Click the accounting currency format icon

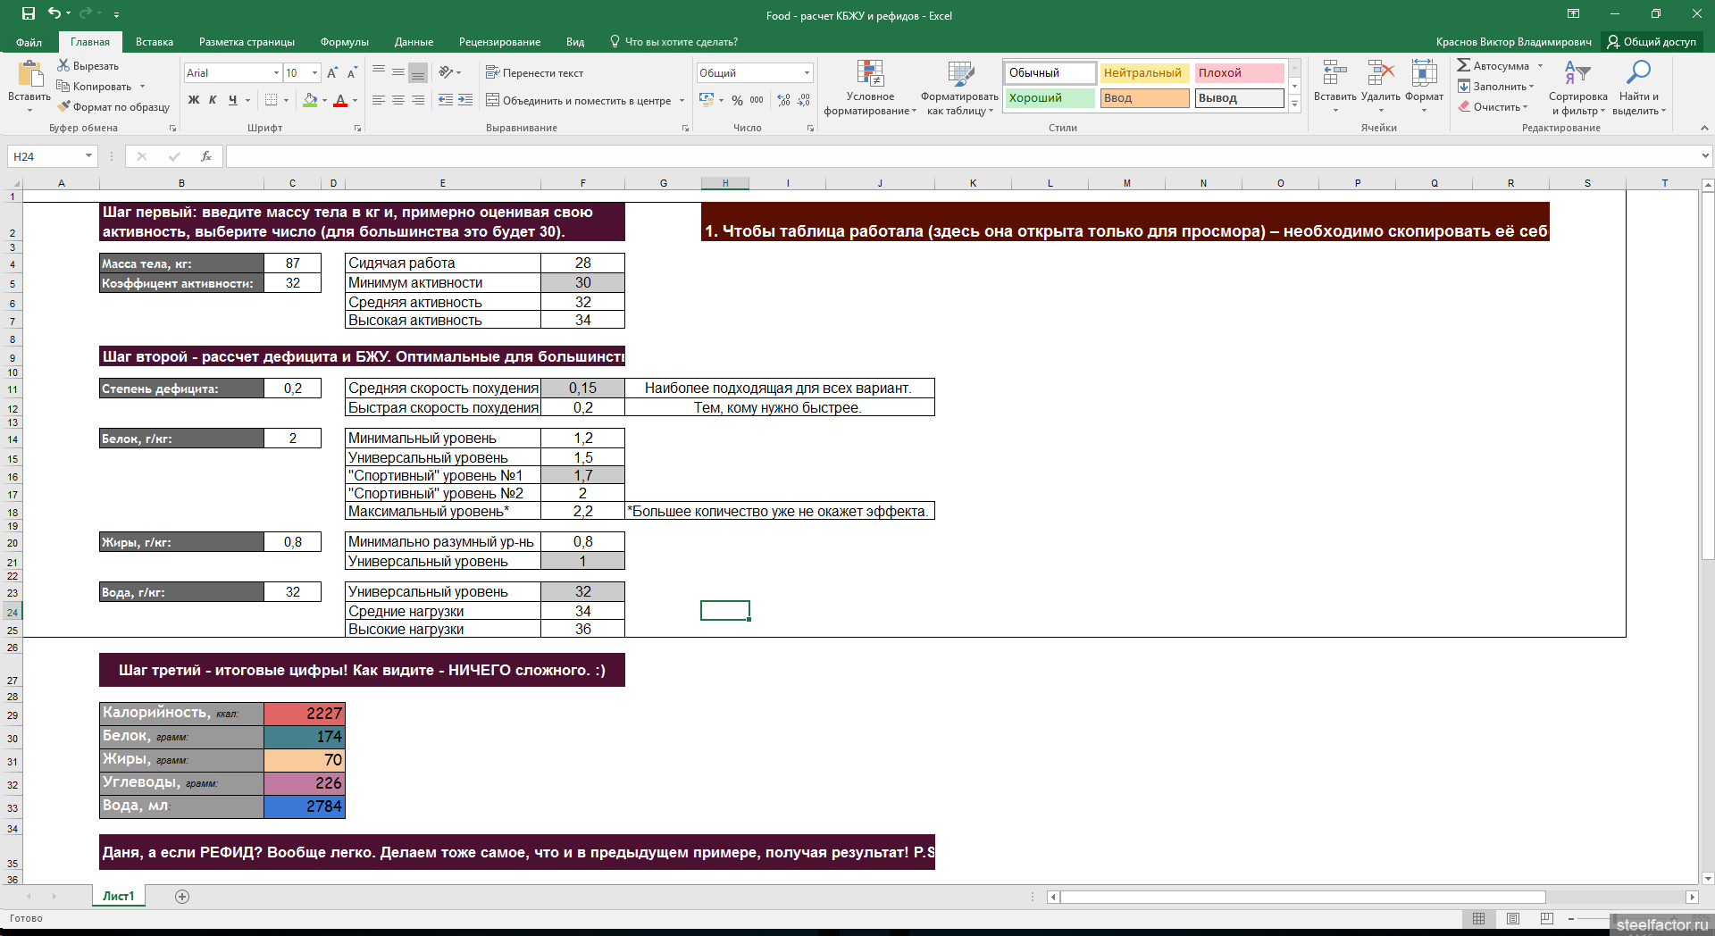click(x=707, y=100)
